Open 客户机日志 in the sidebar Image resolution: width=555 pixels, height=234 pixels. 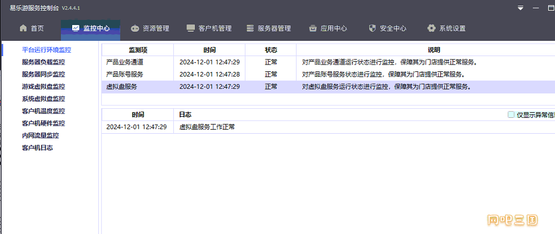[37, 148]
